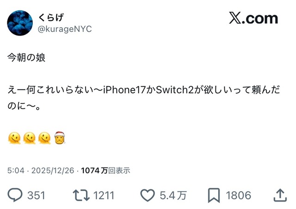The width and height of the screenshot is (296, 209).
Task: Bookmark the post with bookmark icon
Action: pos(214,195)
